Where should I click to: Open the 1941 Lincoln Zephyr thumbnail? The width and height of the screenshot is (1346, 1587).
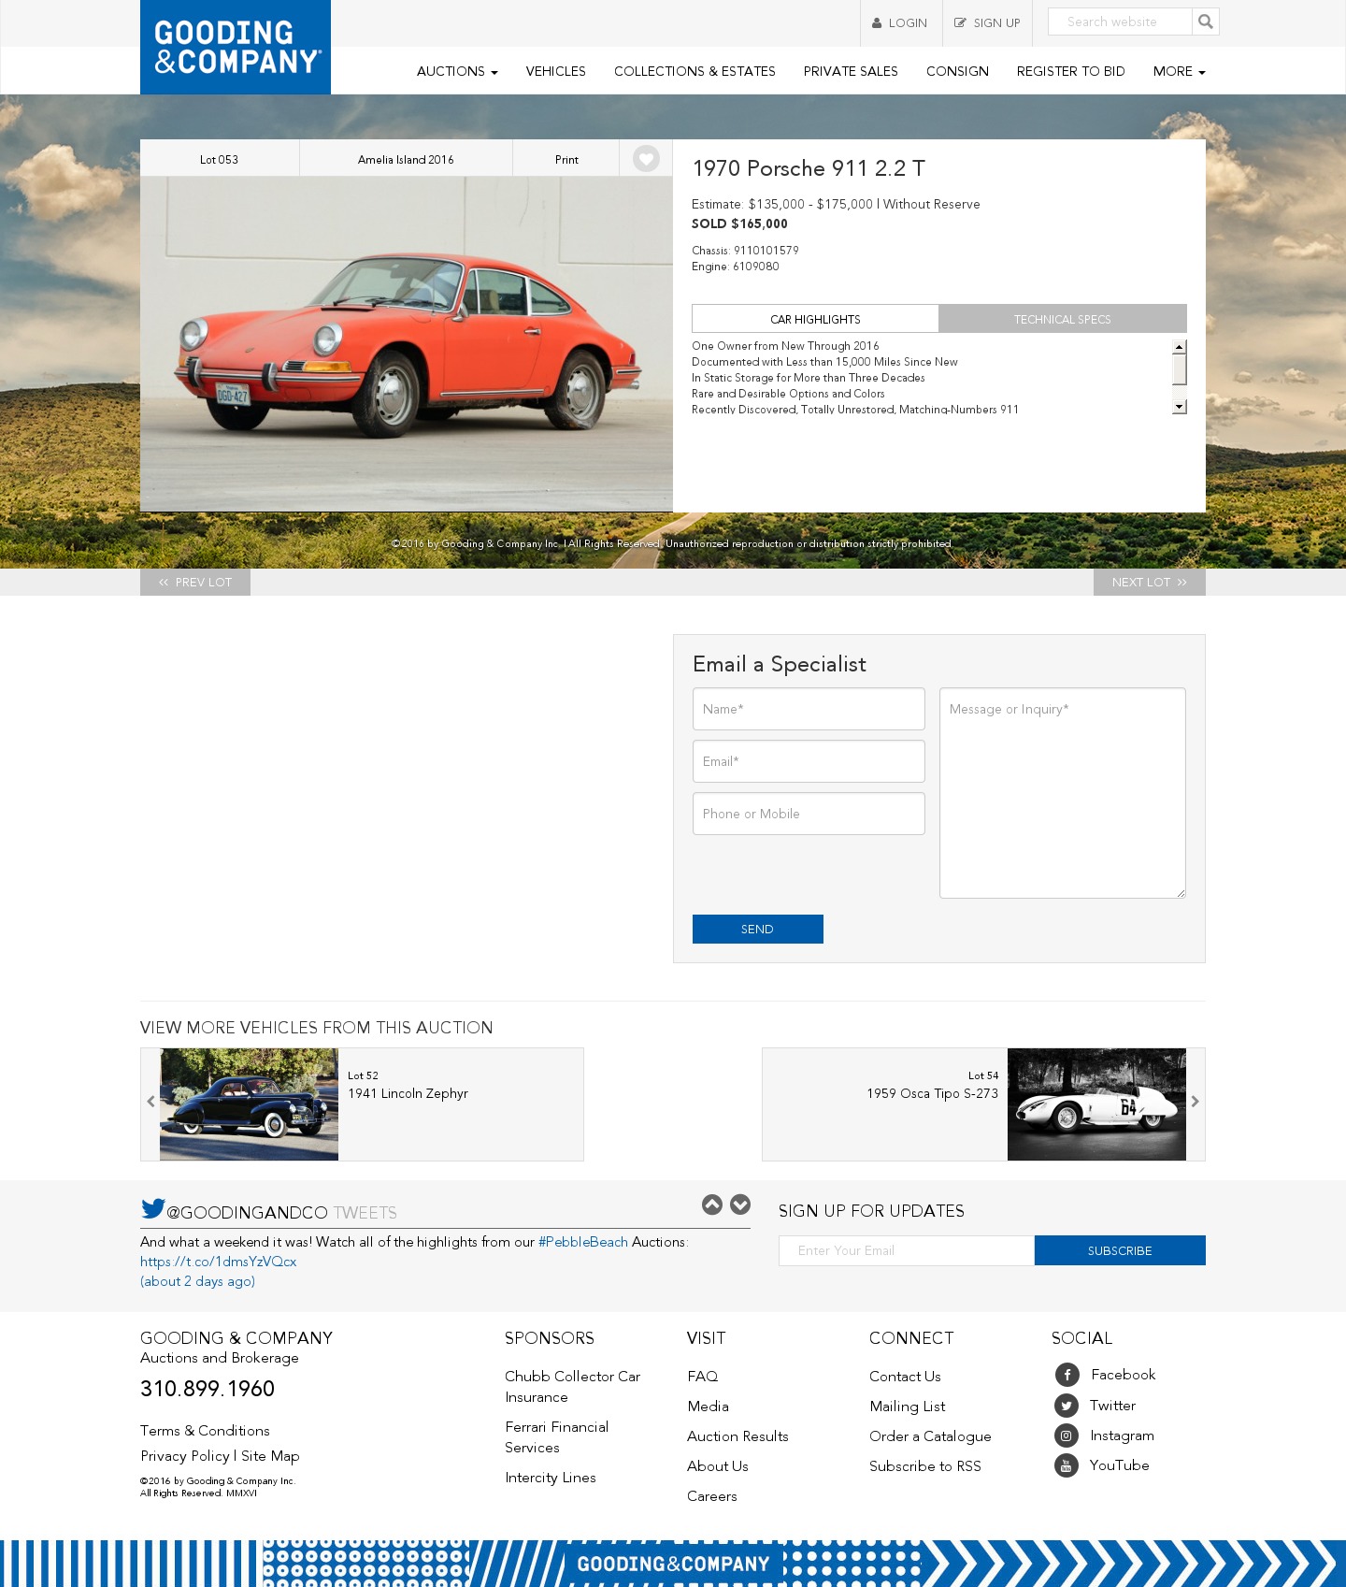point(250,1104)
